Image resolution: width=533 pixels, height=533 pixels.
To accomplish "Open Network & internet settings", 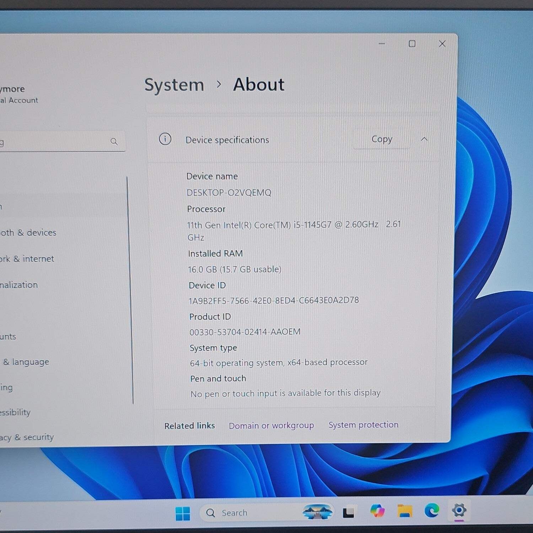I will point(27,259).
